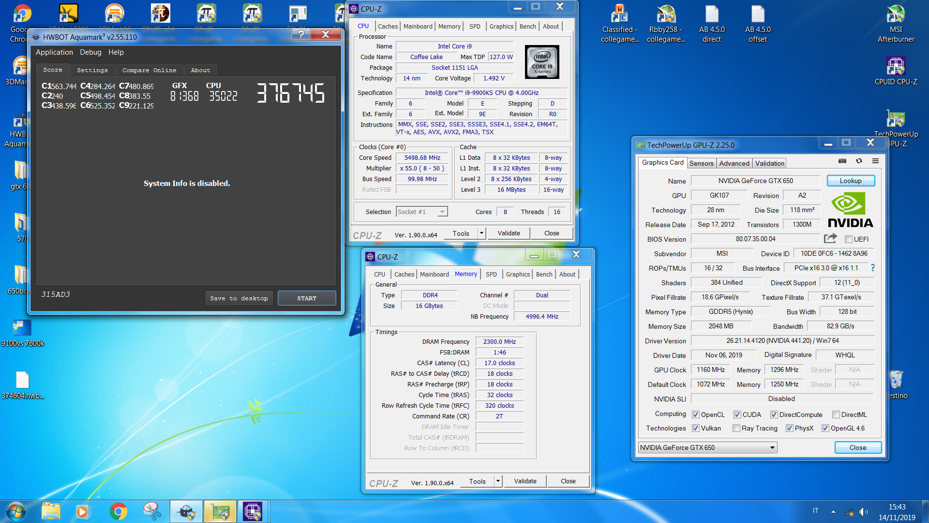Open File Explorer from the taskbar

[x=51, y=511]
